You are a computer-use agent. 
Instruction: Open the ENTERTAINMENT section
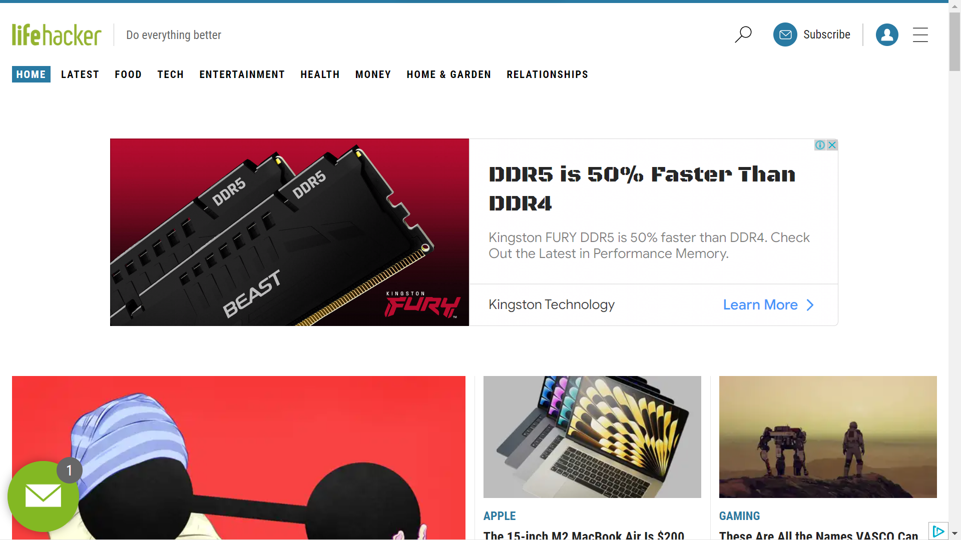click(x=242, y=74)
